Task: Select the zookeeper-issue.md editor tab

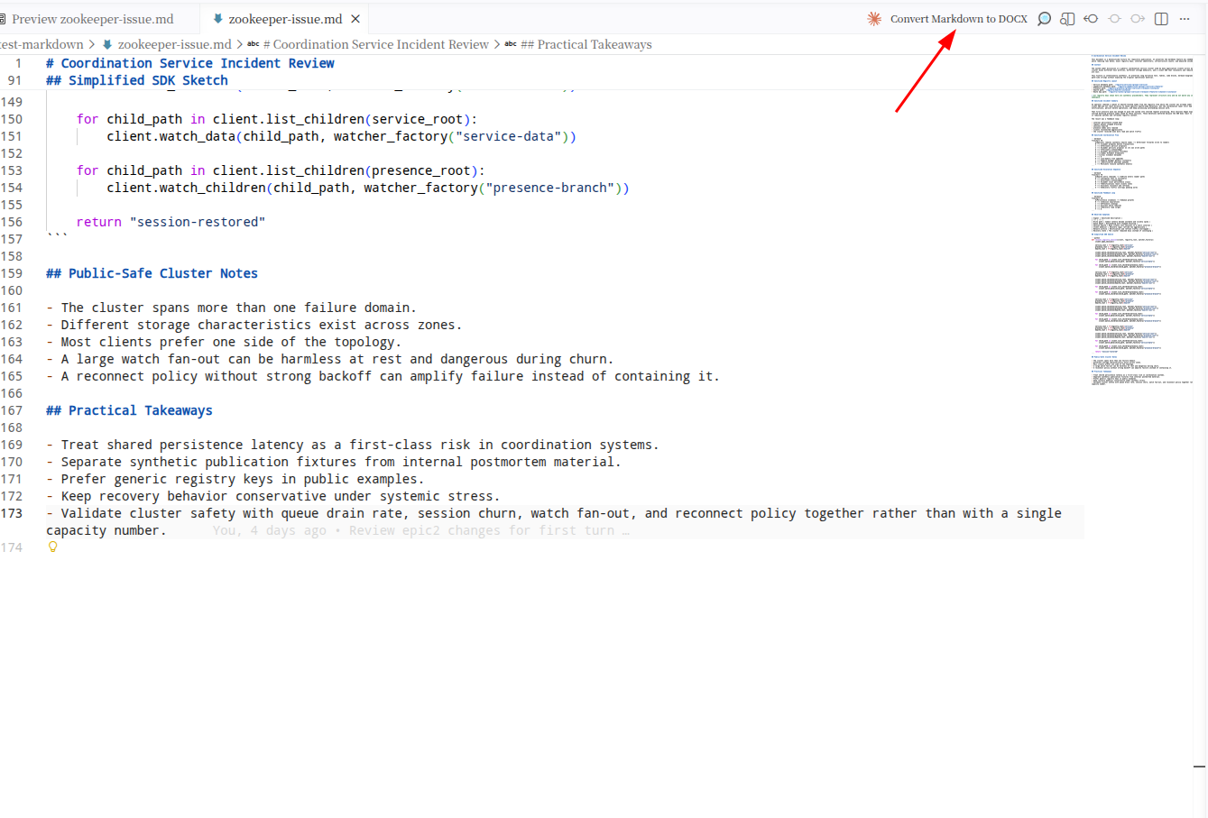Action: tap(285, 19)
